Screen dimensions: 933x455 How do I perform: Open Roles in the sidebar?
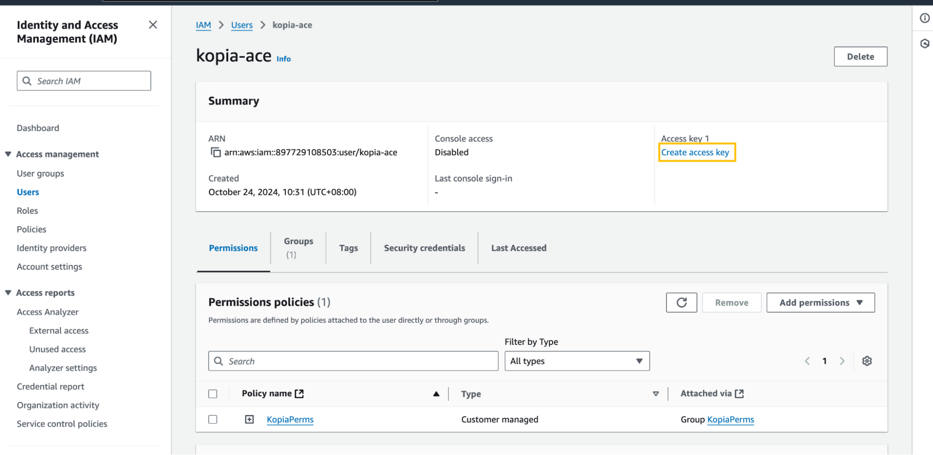coord(27,211)
